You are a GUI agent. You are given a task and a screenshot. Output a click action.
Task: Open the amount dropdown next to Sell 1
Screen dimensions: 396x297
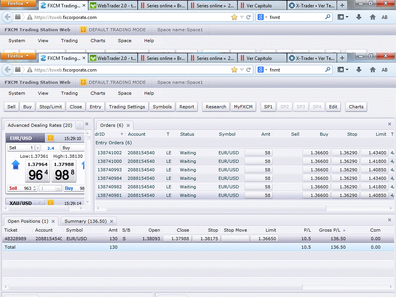[x=38, y=148]
